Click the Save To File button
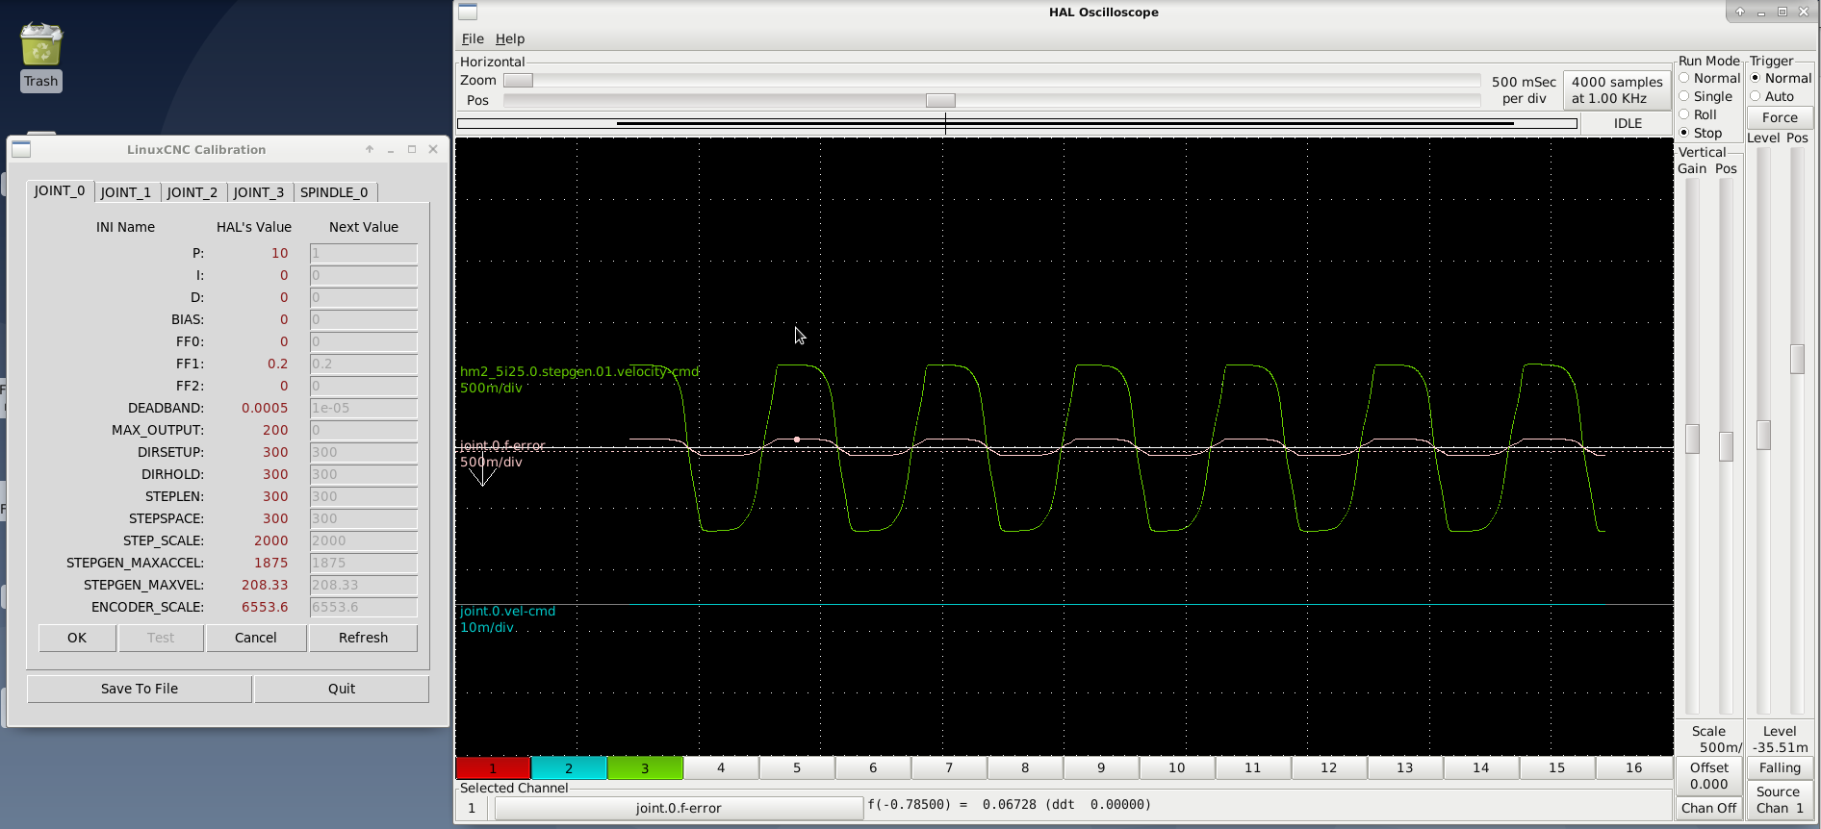 coord(140,689)
